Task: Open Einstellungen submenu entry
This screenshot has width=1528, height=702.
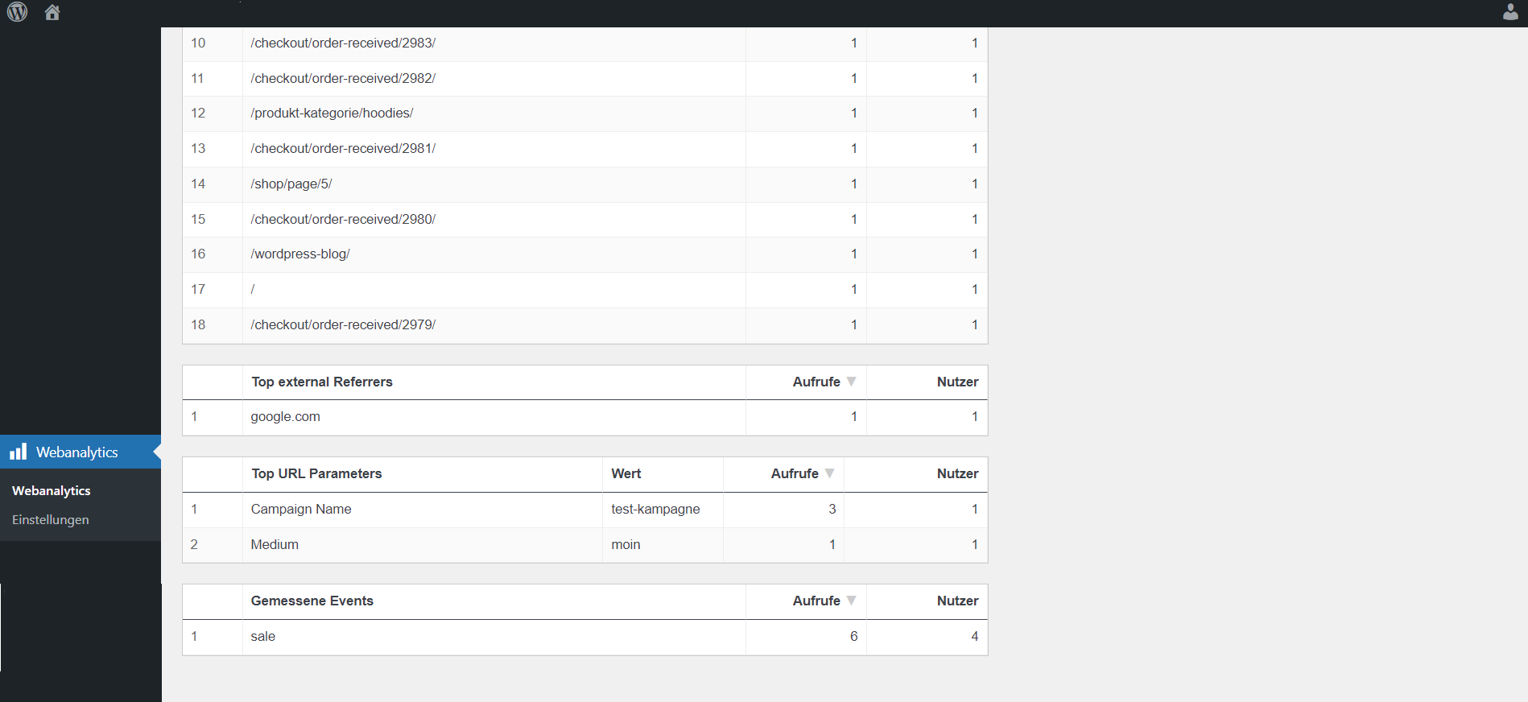Action: tap(50, 519)
